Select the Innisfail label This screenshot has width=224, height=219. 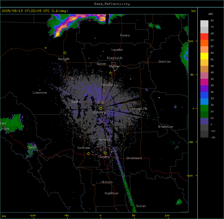coord(108,85)
